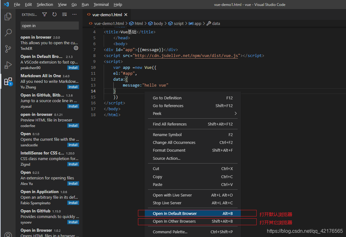
Task: Install open-in-browser by coderfee
Action: pyautogui.click(x=73, y=126)
